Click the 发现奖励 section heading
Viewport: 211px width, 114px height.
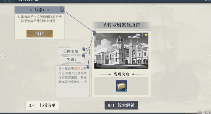tap(121, 74)
